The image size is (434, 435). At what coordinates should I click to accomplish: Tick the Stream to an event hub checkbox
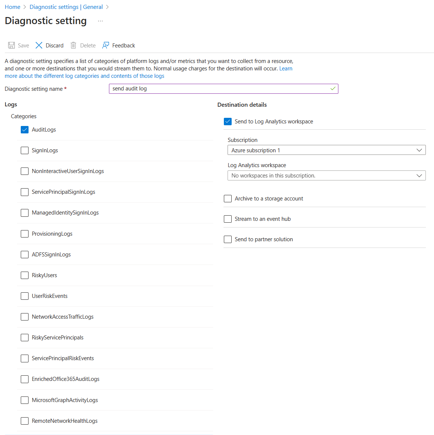click(228, 219)
